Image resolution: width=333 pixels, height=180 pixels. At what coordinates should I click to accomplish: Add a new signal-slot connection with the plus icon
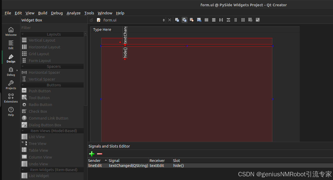pyautogui.click(x=91, y=154)
